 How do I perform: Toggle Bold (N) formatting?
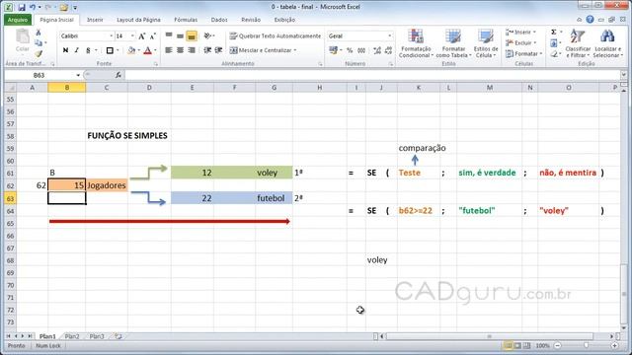65,50
